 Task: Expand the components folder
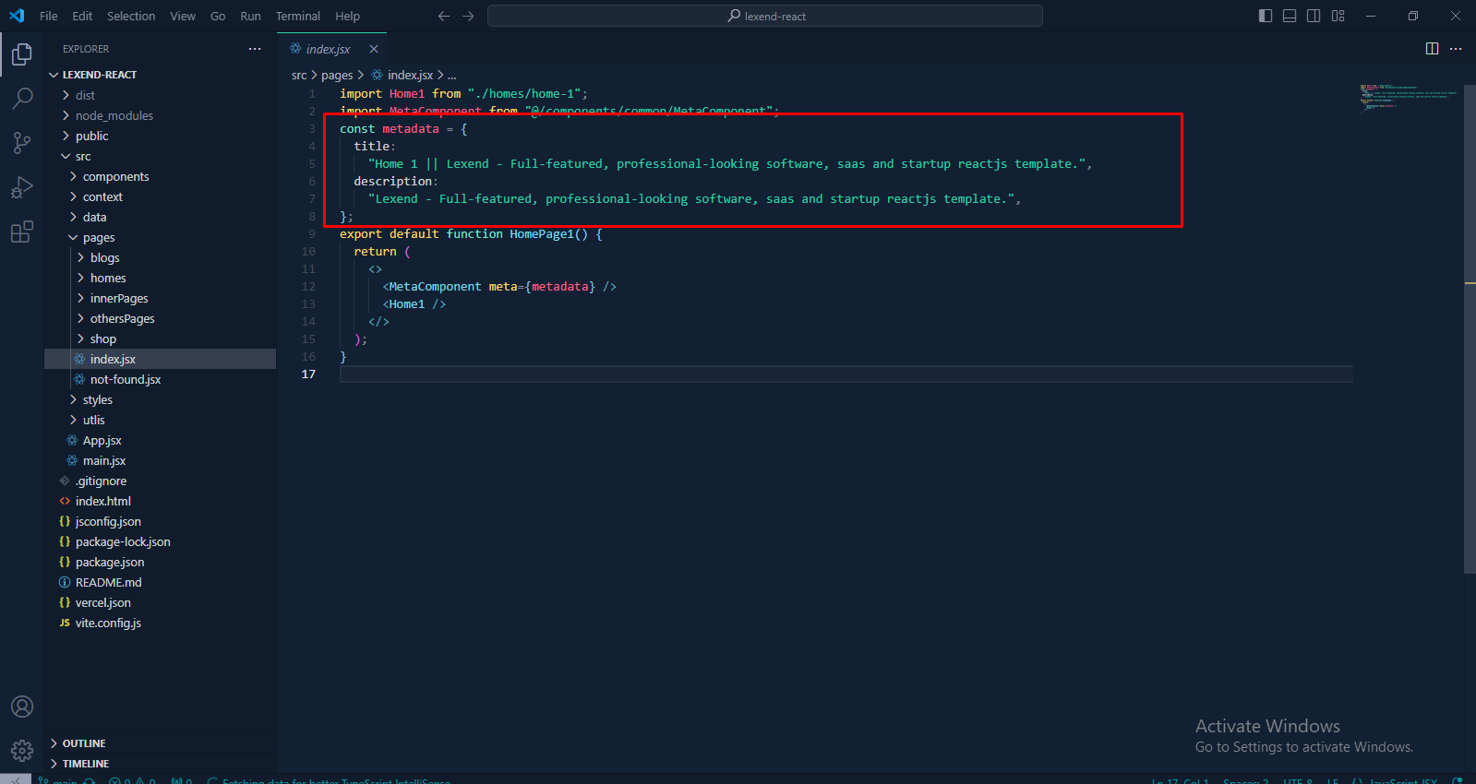click(160, 176)
